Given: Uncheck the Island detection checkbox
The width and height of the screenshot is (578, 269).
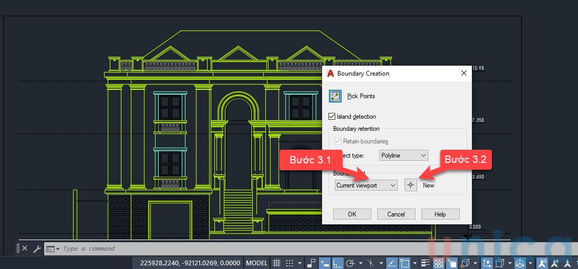Looking at the screenshot, I should click(x=332, y=117).
